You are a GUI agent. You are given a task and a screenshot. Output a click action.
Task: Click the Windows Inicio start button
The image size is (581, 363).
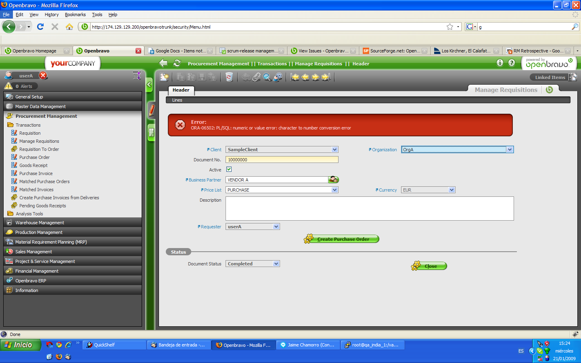coord(21,345)
